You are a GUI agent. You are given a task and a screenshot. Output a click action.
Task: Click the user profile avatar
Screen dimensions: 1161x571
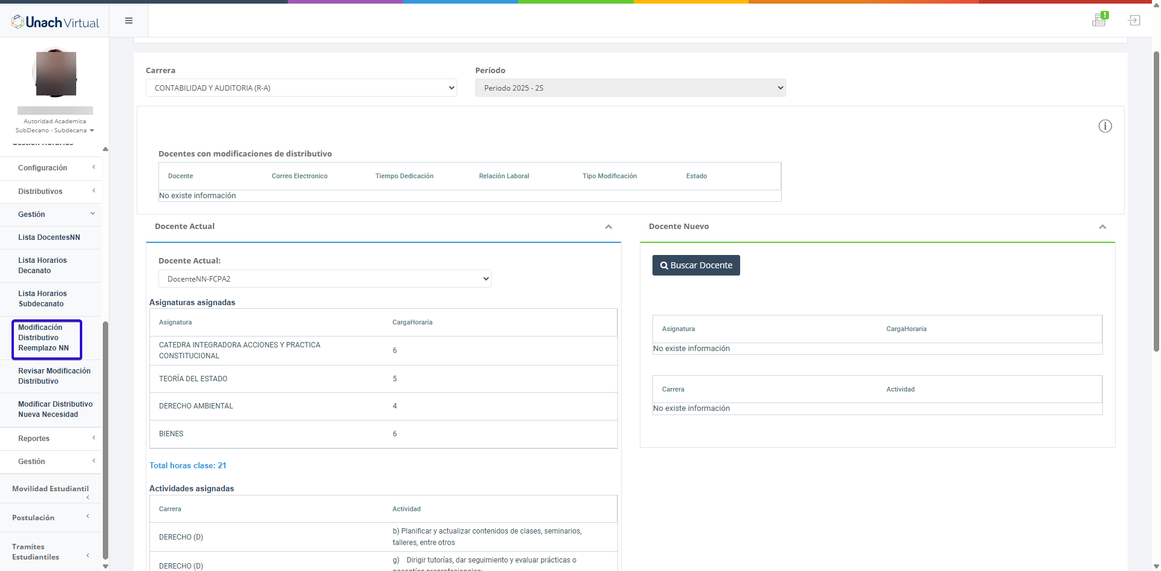point(56,73)
